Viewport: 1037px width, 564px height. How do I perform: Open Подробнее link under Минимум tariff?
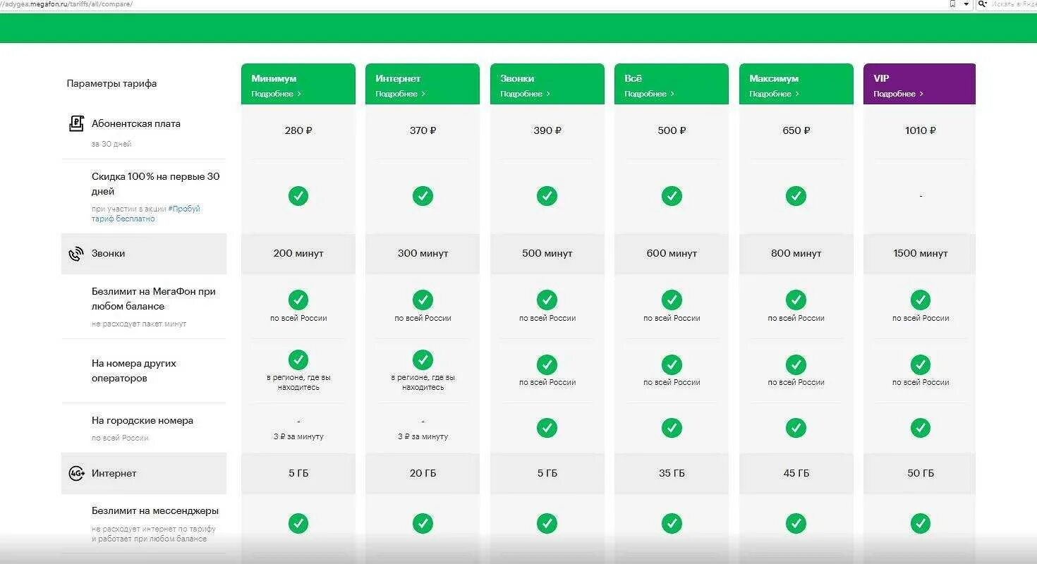tap(276, 94)
